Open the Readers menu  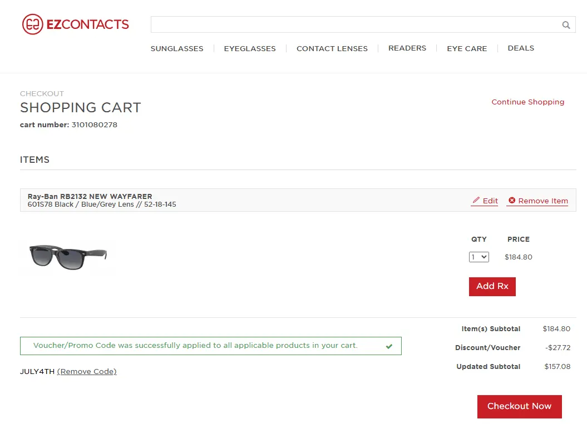tap(407, 48)
